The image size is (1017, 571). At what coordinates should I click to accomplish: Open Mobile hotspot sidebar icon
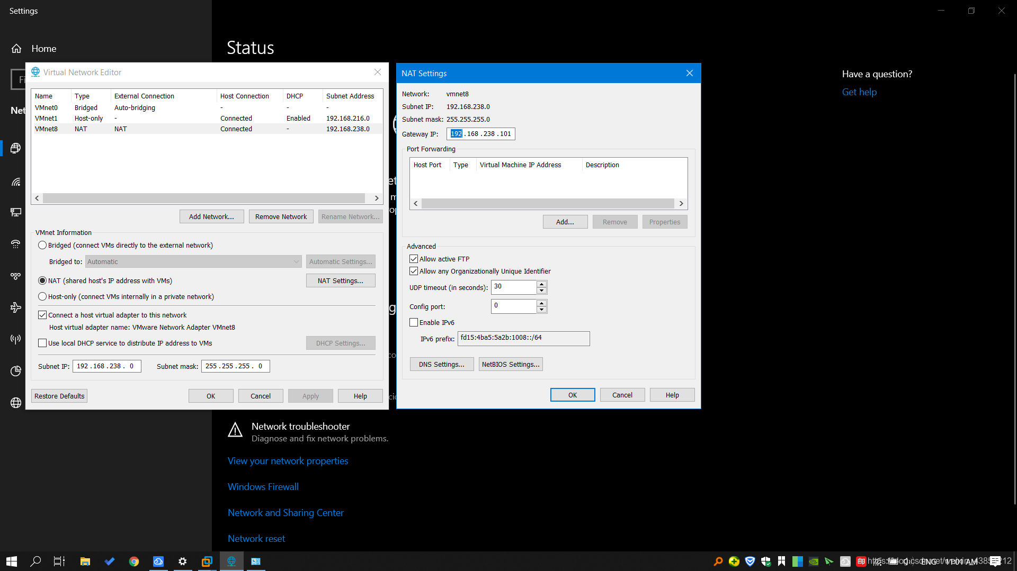point(16,339)
